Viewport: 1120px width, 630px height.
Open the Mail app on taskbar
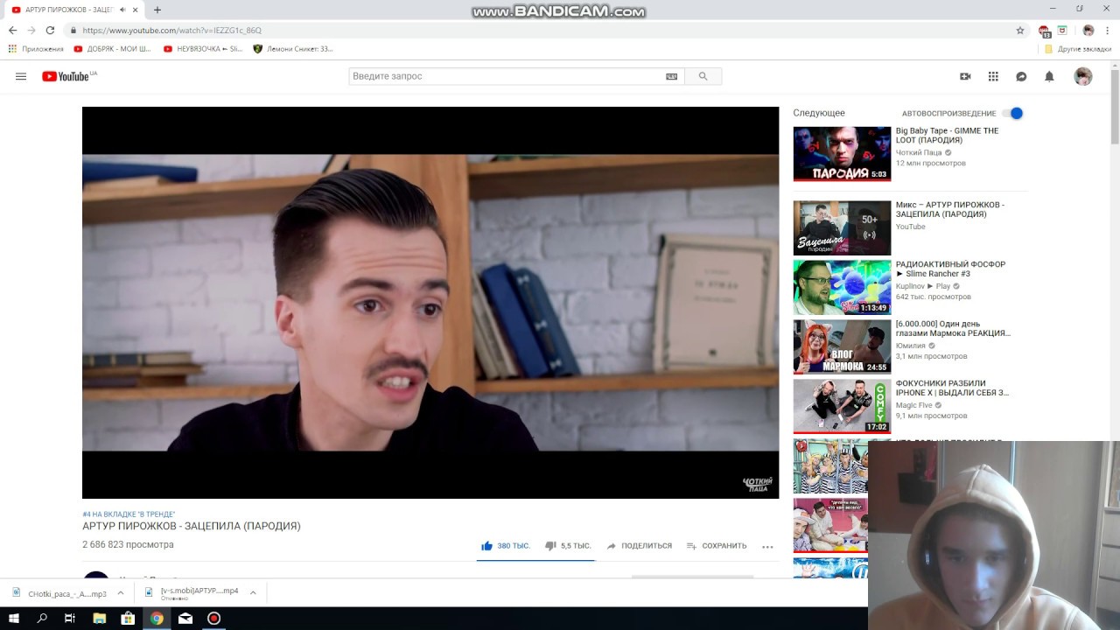pyautogui.click(x=185, y=618)
